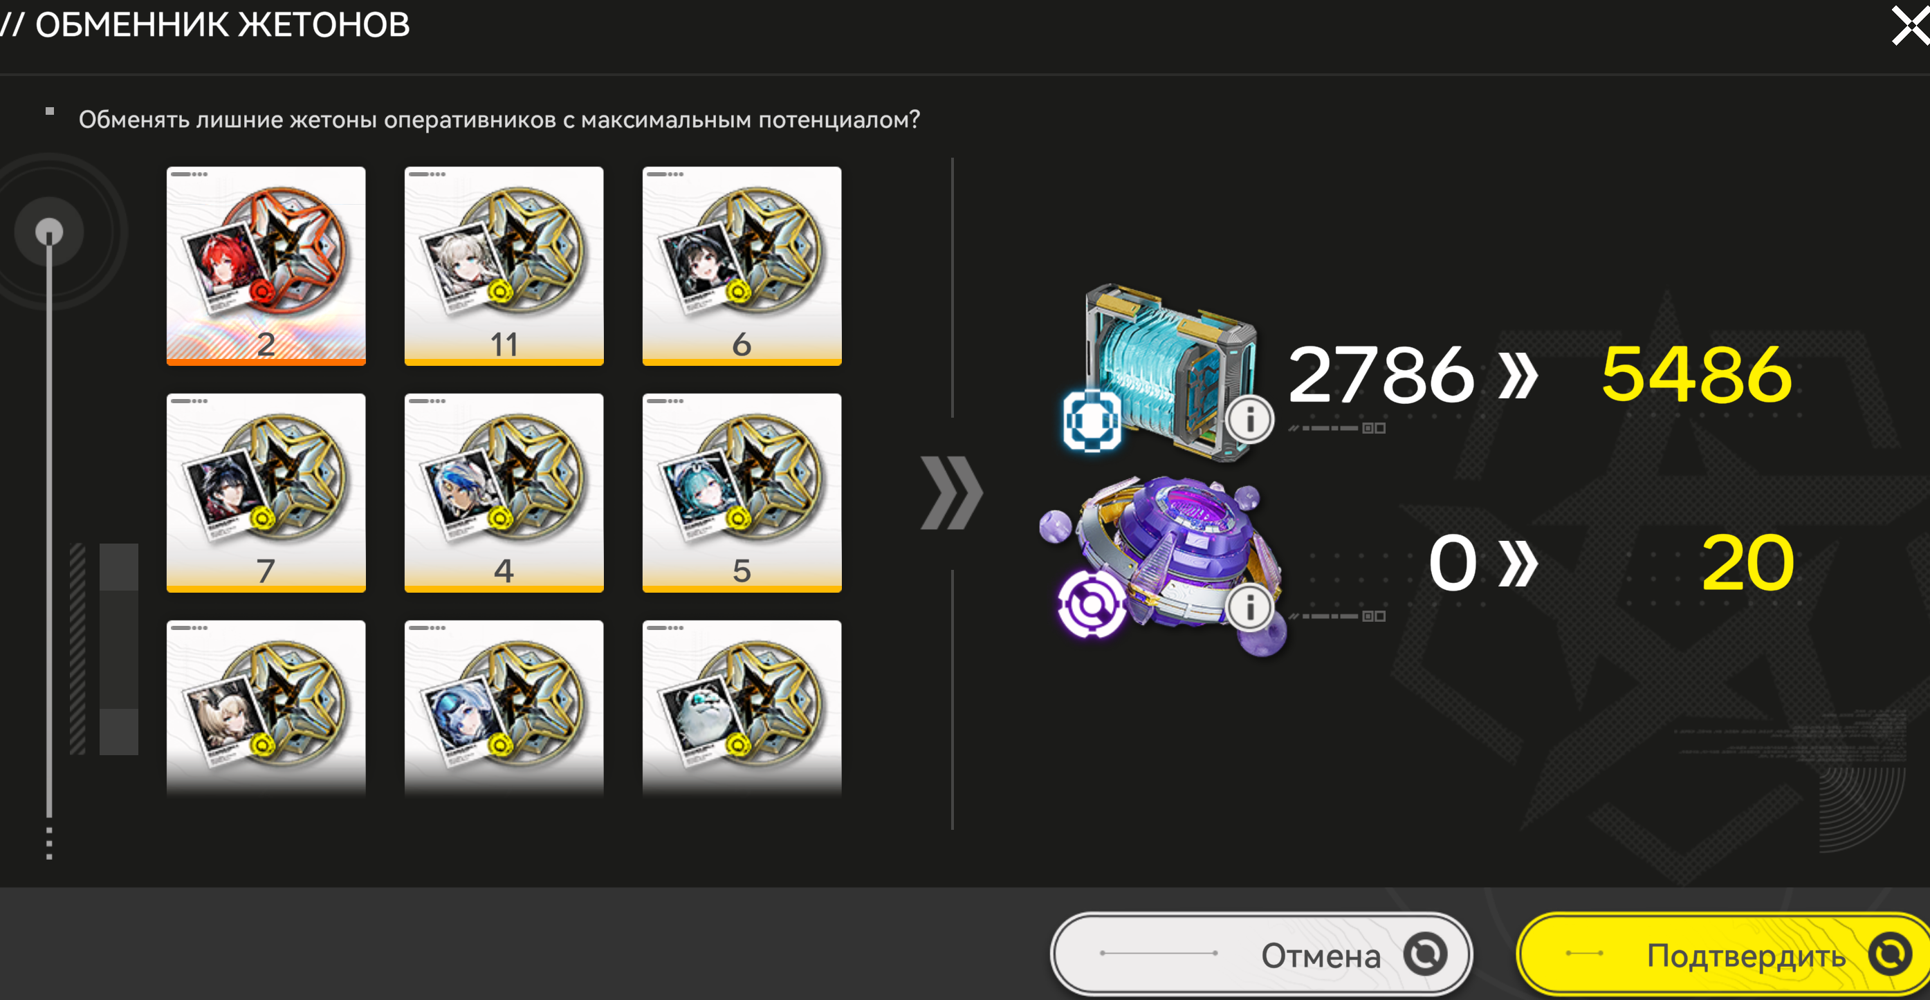The width and height of the screenshot is (1930, 1000).
Task: Confirm the exchange with Подтвердить
Action: (x=1725, y=954)
